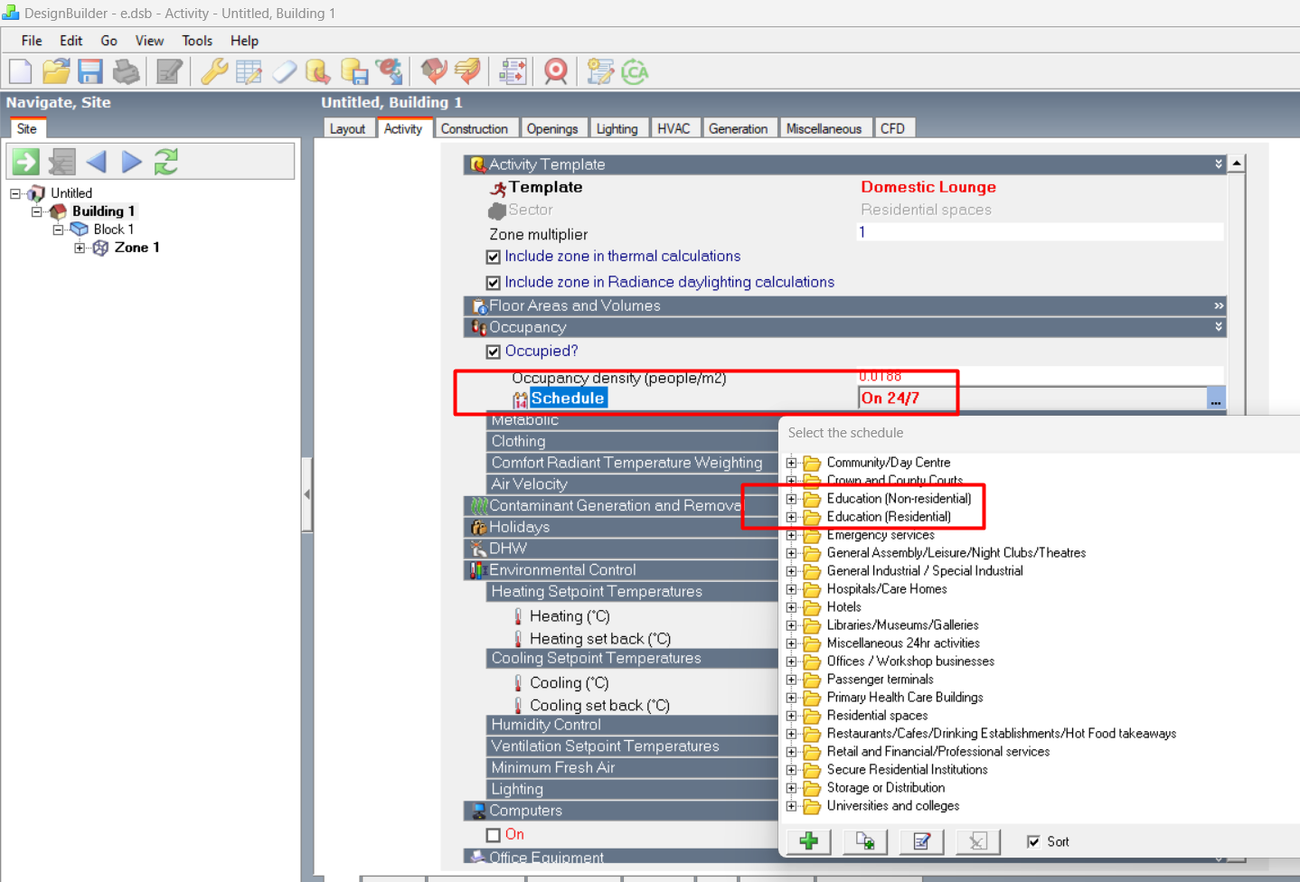Screen dimensions: 1300x882
Task: Collapse the navigator panel with the side arrow
Action: click(x=307, y=494)
